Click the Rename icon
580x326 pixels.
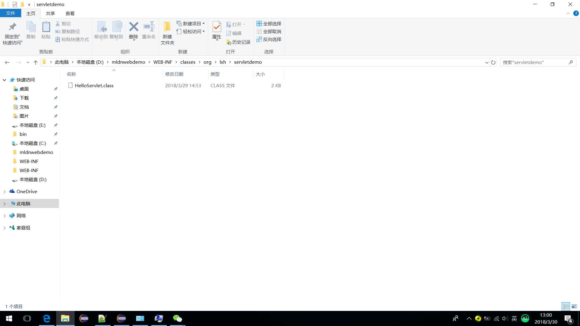(x=149, y=27)
